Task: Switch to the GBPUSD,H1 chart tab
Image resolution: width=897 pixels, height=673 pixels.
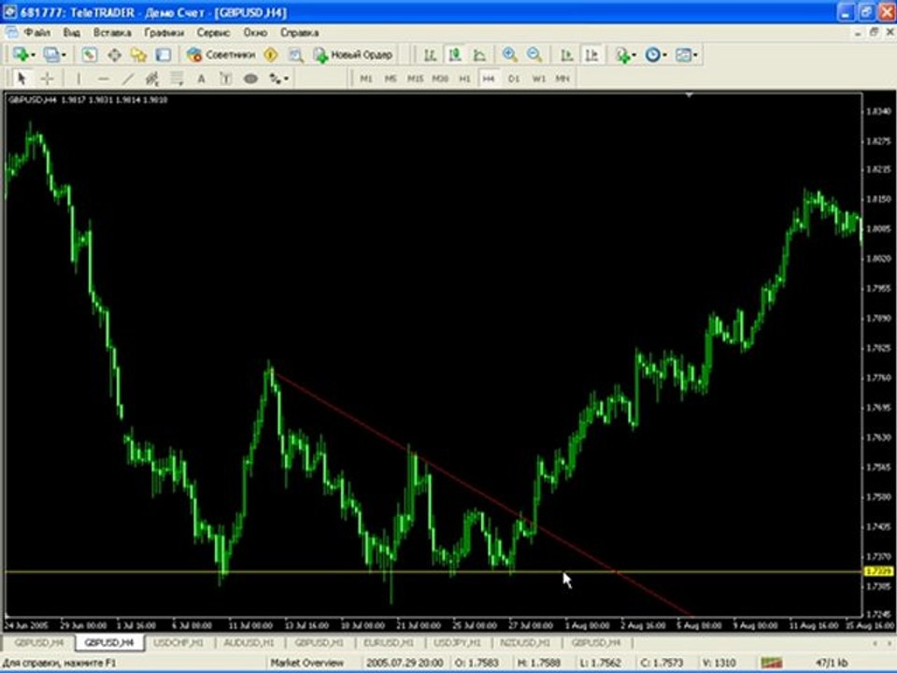Action: (x=320, y=643)
